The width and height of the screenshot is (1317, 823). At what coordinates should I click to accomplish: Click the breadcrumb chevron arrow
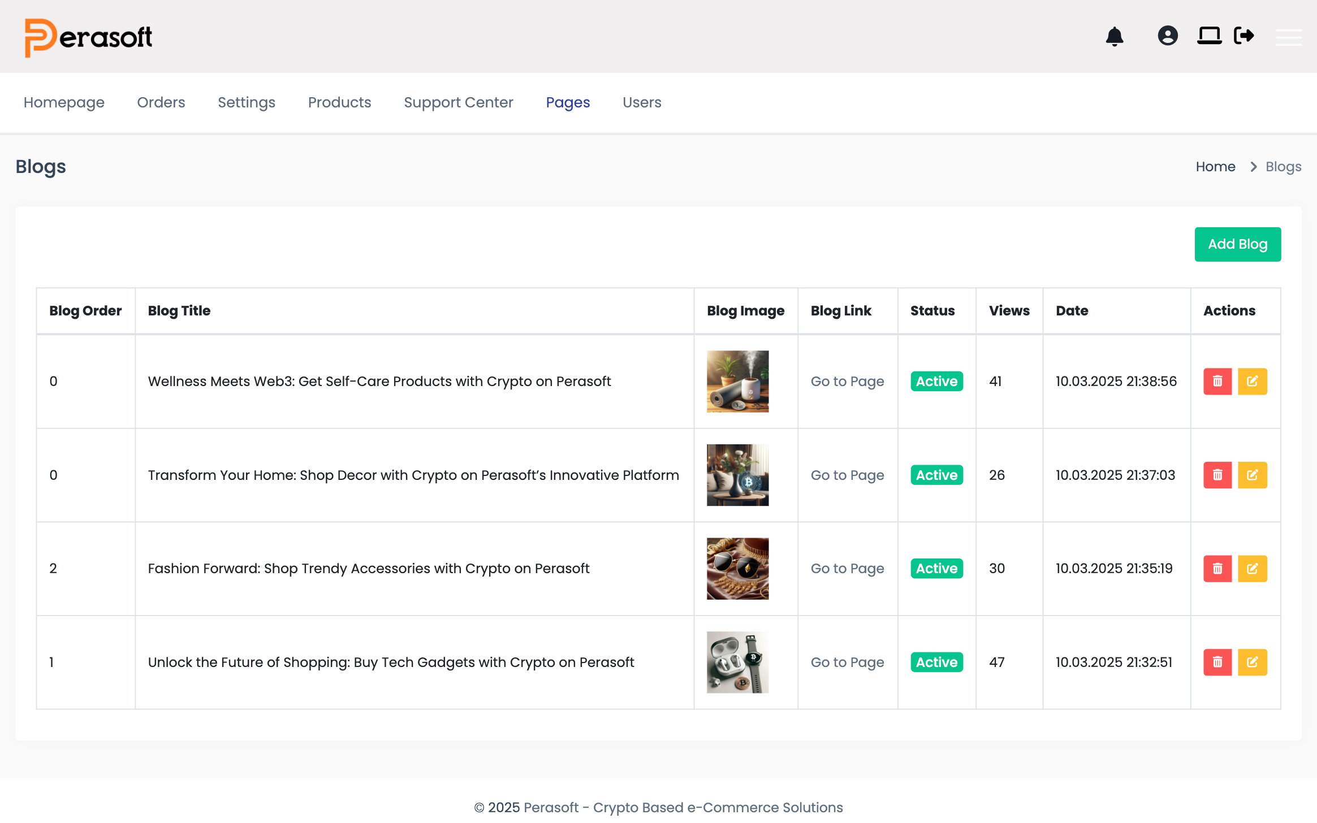[1254, 167]
